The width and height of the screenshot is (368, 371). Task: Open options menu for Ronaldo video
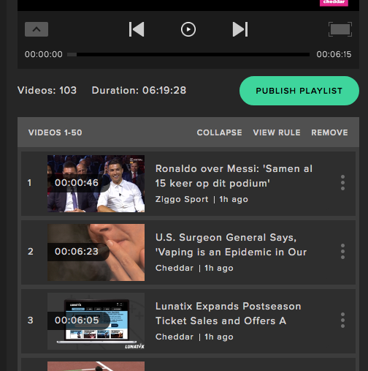coord(342,183)
